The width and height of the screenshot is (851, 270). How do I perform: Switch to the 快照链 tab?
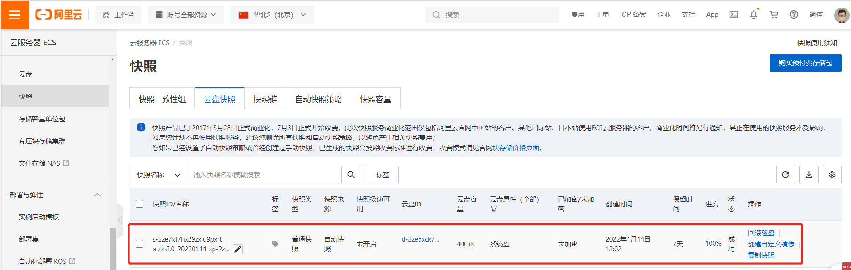[x=265, y=99]
